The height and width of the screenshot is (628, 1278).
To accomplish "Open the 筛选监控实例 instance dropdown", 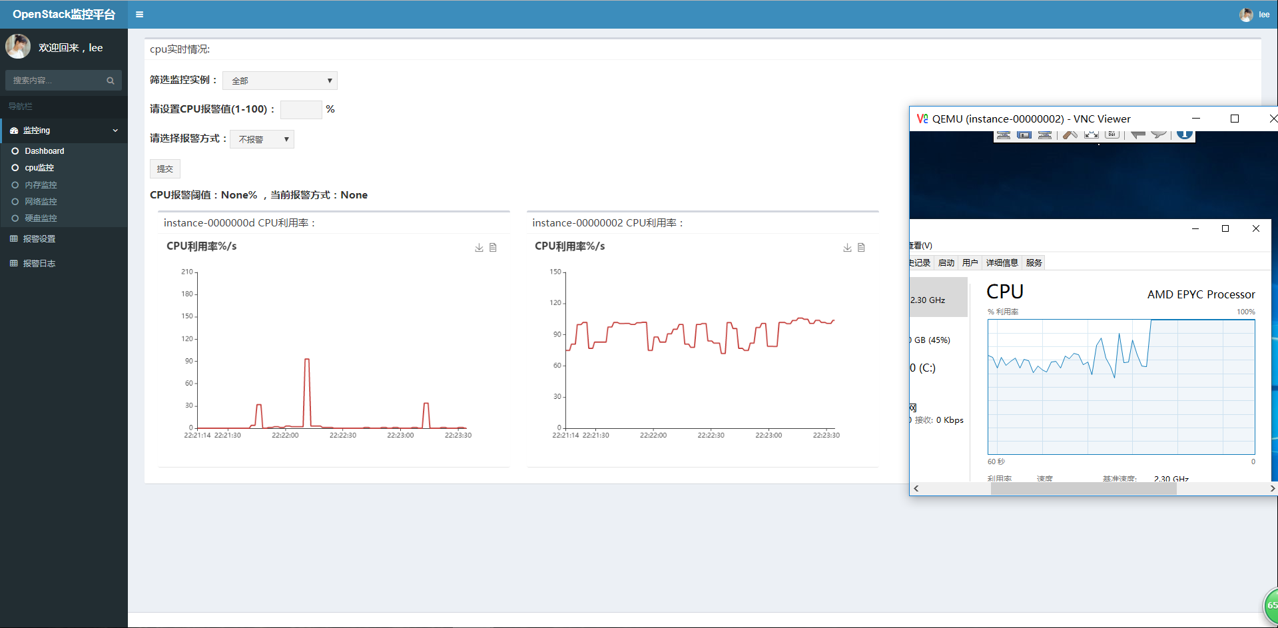I will 279,80.
